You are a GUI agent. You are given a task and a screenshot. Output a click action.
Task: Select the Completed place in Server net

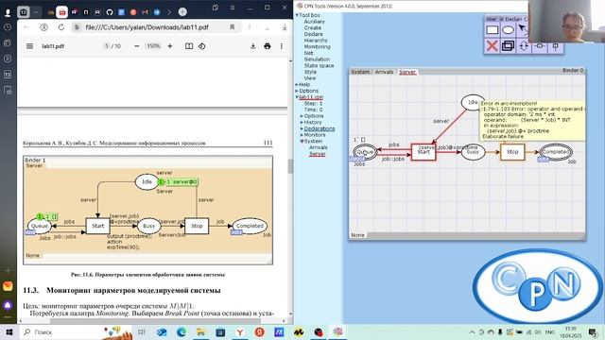(x=556, y=152)
